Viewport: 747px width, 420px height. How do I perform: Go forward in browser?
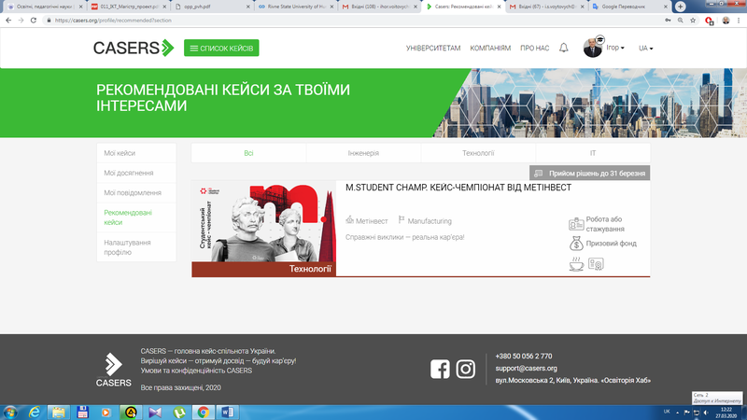(21, 21)
